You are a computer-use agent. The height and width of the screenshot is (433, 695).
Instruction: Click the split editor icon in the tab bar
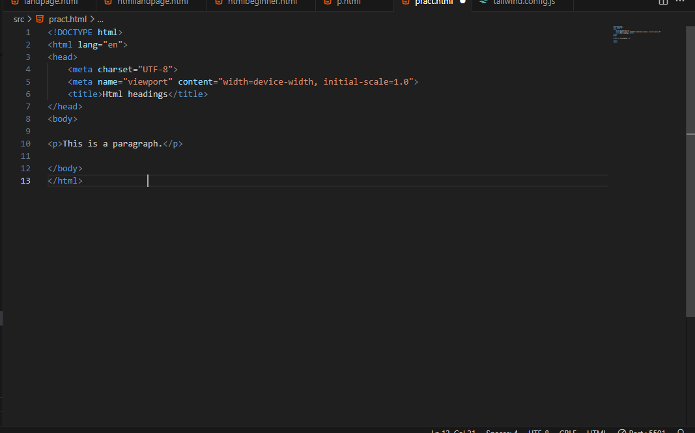(663, 2)
